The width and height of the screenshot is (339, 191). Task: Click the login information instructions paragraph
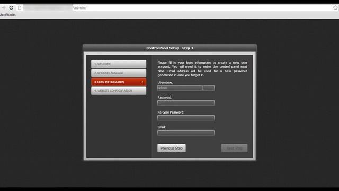202,69
